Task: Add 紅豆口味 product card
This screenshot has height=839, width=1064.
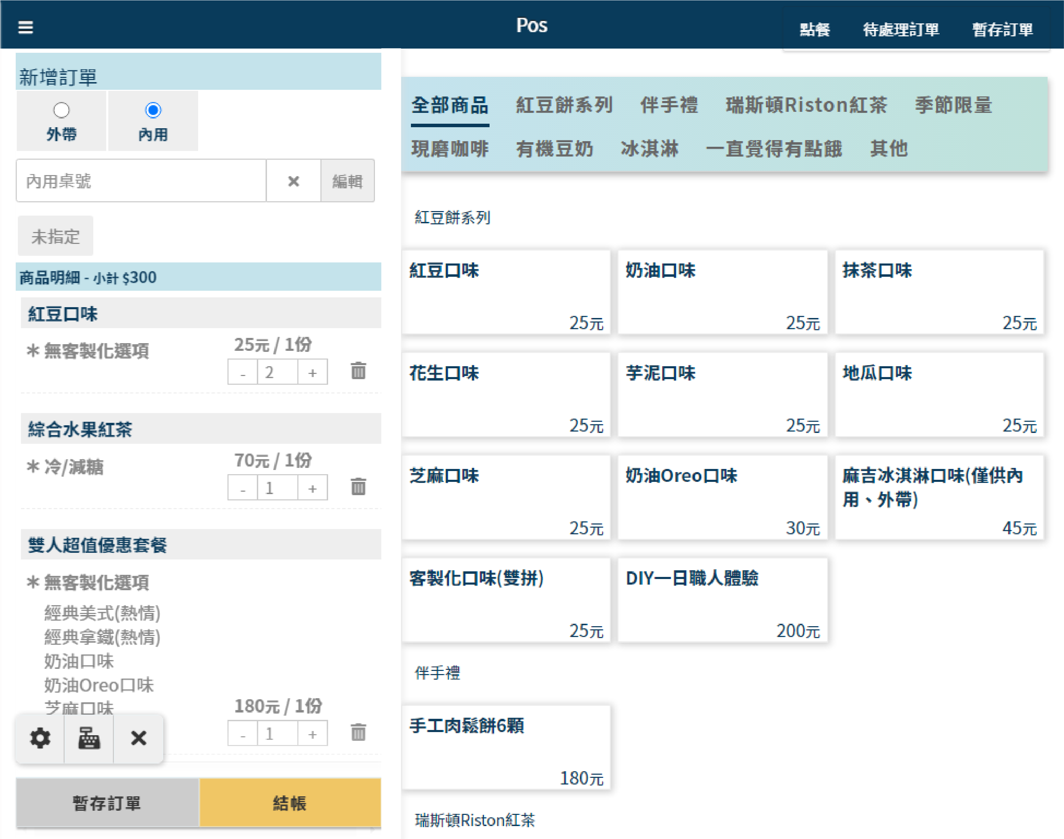Action: (506, 293)
